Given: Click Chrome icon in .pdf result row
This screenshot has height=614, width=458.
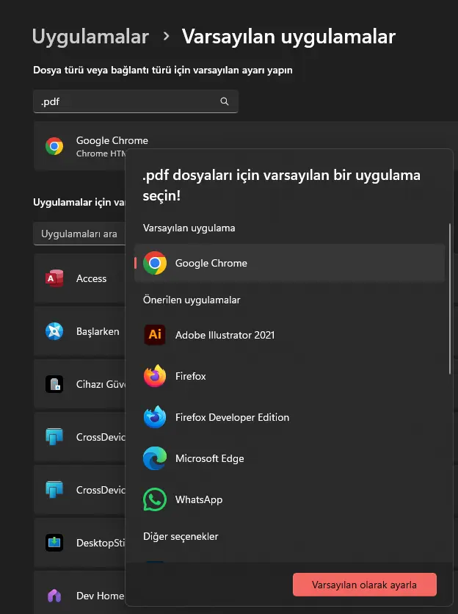Looking at the screenshot, I should point(54,146).
